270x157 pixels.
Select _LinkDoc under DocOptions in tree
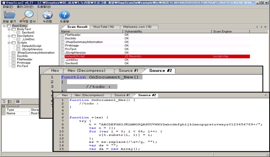tap(28, 39)
